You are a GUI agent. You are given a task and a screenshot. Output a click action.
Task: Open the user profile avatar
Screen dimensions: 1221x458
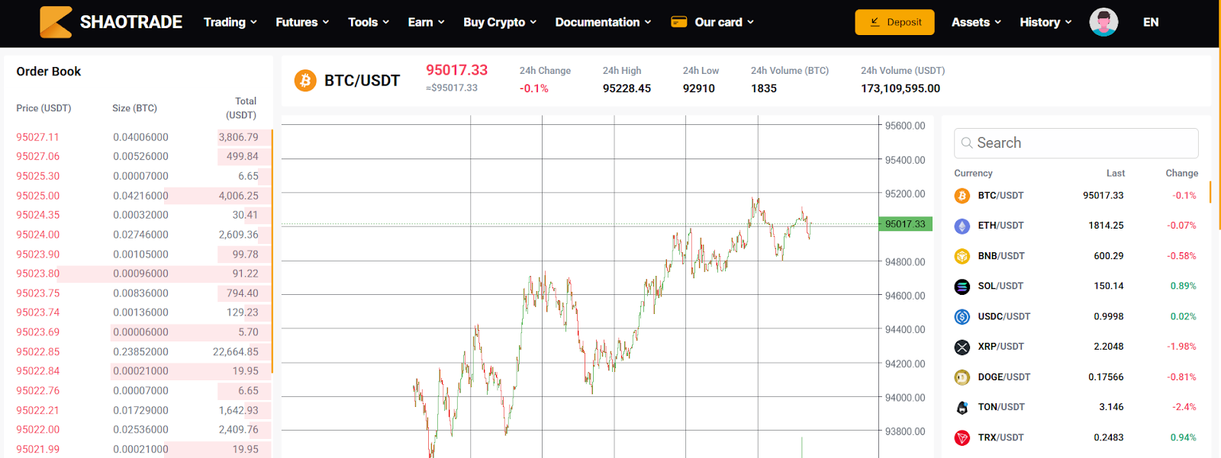pyautogui.click(x=1103, y=22)
